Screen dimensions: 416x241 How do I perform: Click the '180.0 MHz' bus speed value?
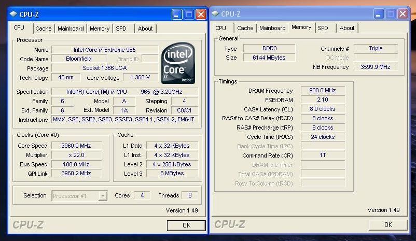click(x=76, y=164)
